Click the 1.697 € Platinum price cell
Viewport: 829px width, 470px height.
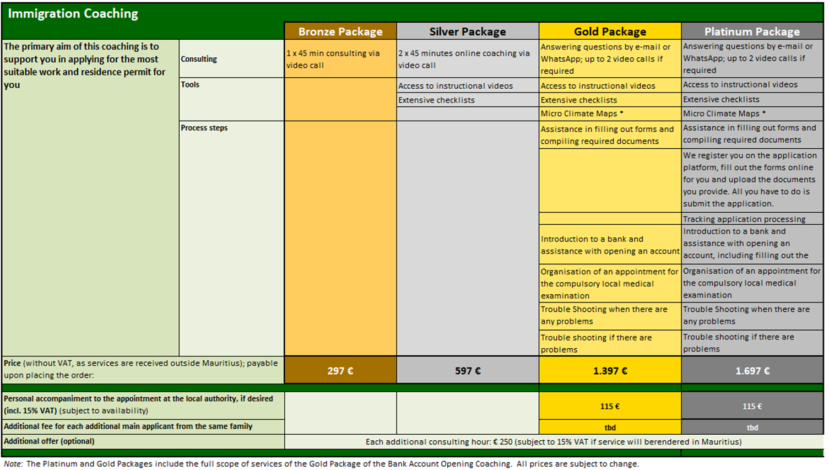(752, 371)
